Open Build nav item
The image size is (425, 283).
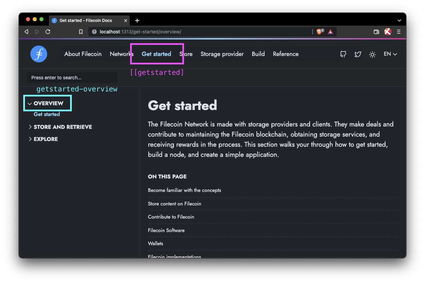click(258, 54)
